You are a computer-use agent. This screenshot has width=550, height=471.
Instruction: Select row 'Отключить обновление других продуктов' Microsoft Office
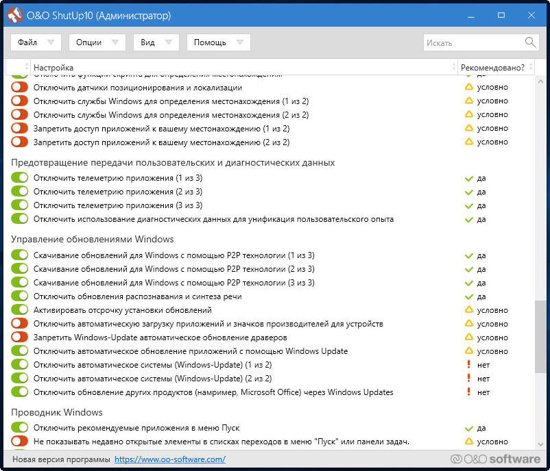coord(213,392)
